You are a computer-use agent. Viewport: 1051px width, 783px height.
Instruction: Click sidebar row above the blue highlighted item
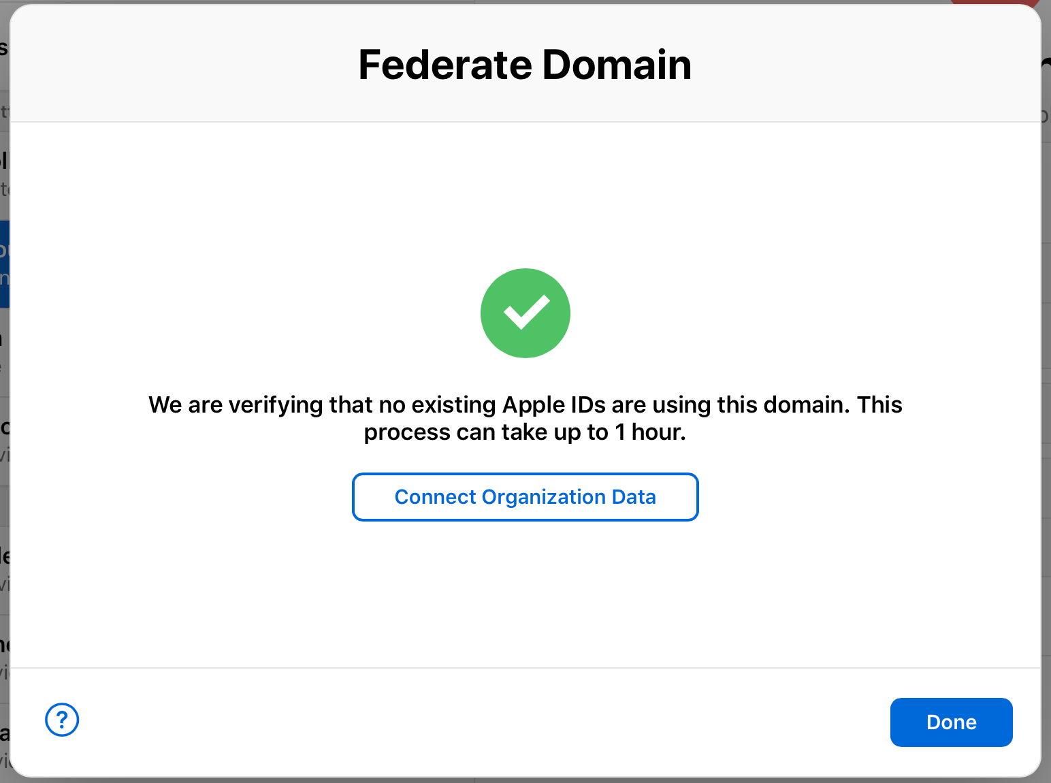(4, 174)
